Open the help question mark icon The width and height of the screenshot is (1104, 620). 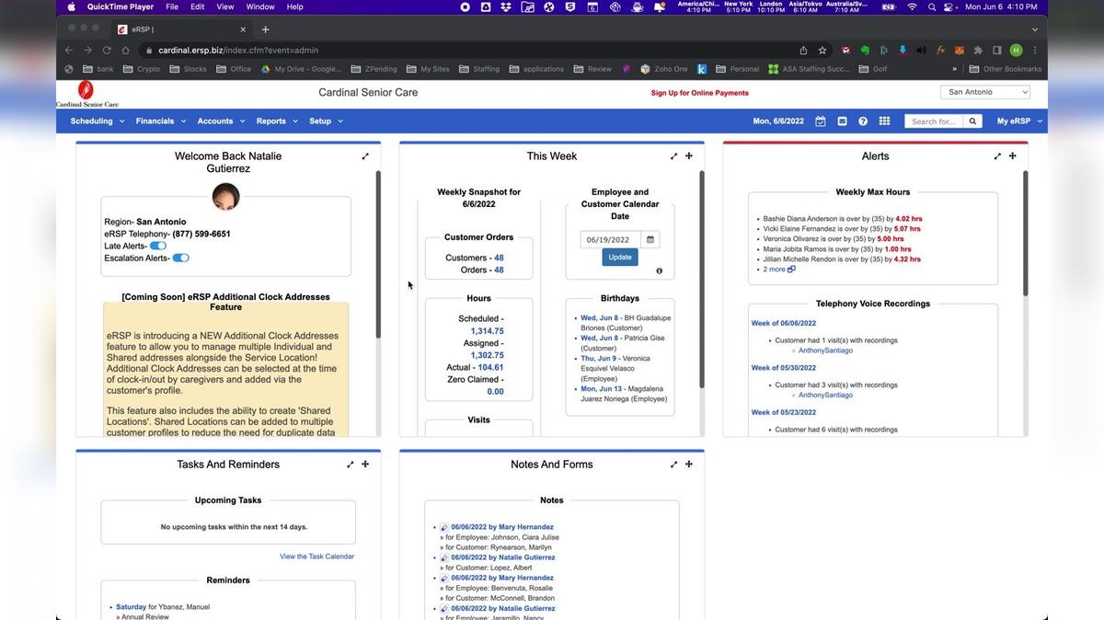click(863, 121)
